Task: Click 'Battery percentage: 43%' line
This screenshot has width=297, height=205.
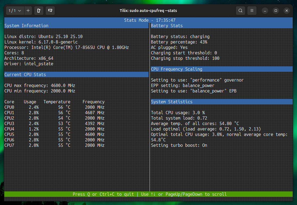Action: (179, 42)
